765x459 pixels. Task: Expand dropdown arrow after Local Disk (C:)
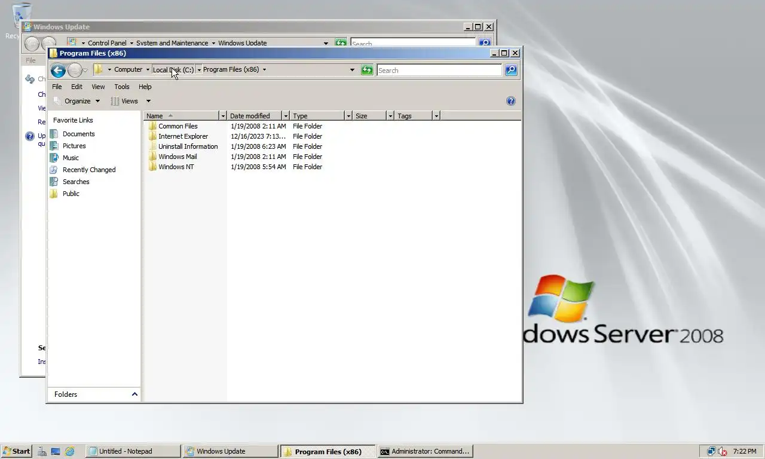click(x=199, y=70)
